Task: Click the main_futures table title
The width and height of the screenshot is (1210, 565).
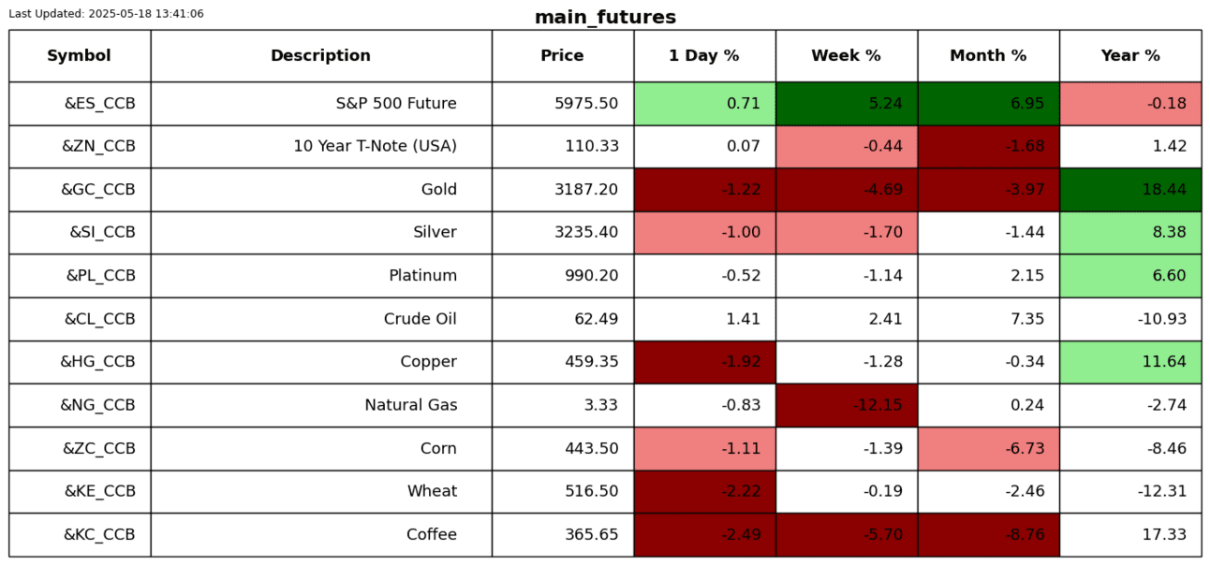Action: (x=605, y=18)
